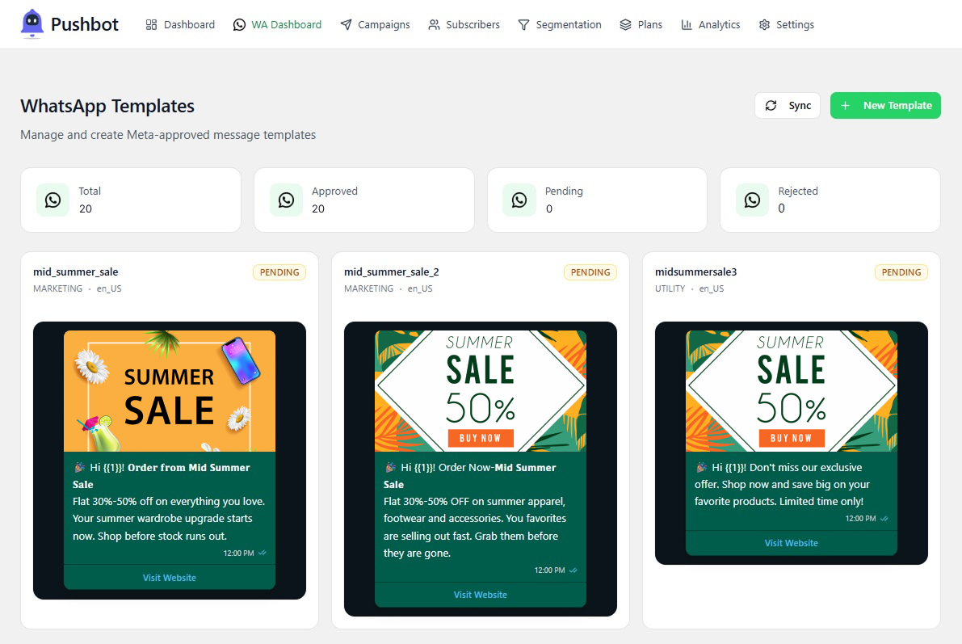The width and height of the screenshot is (962, 644).
Task: Click Visit Website in mid_summer_sale preview
Action: click(x=170, y=578)
